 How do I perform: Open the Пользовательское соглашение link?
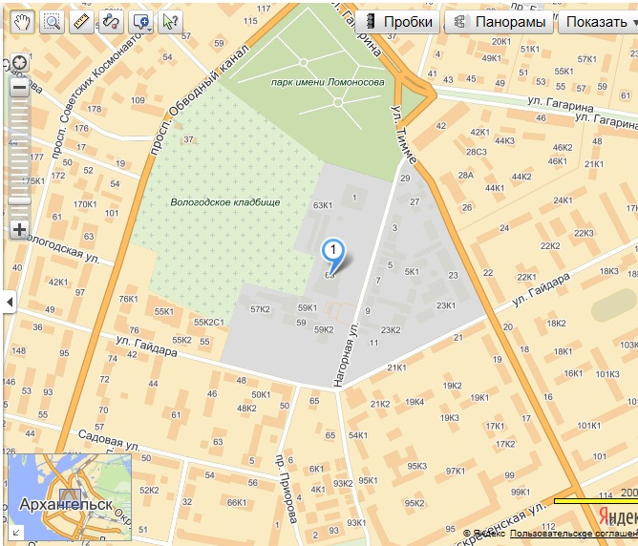(573, 533)
